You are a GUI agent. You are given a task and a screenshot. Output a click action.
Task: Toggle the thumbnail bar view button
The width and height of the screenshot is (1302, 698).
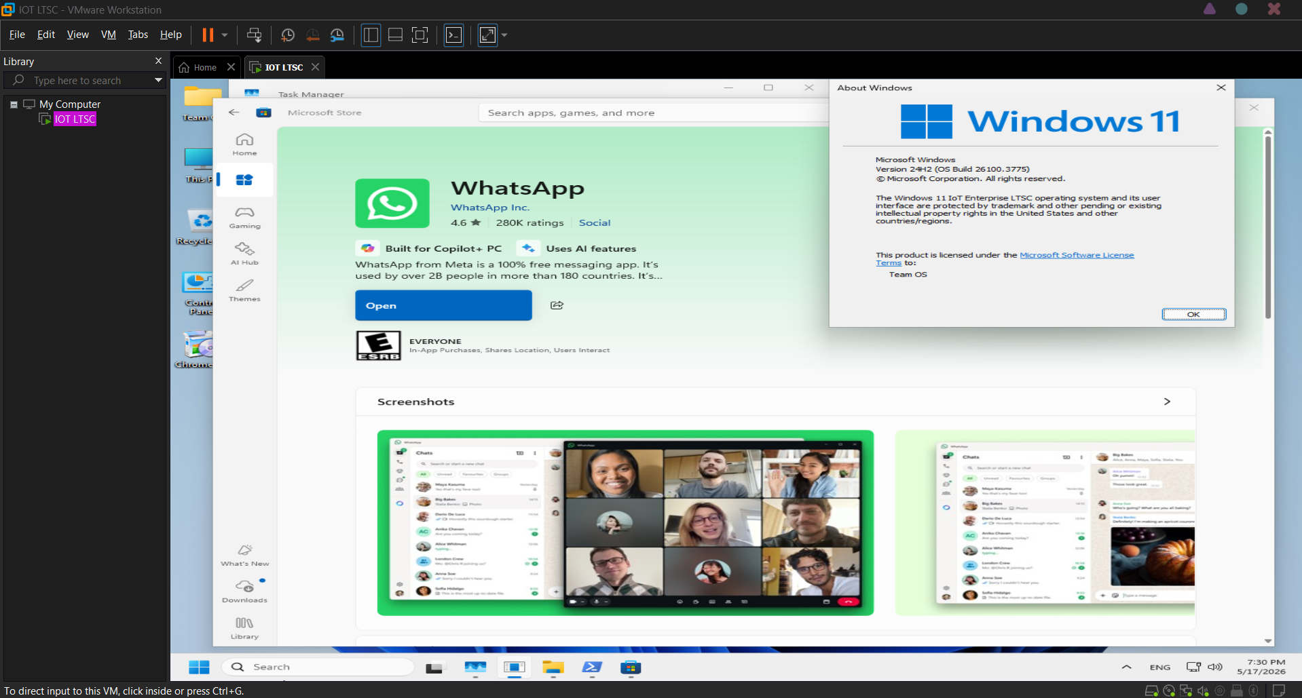pos(395,35)
